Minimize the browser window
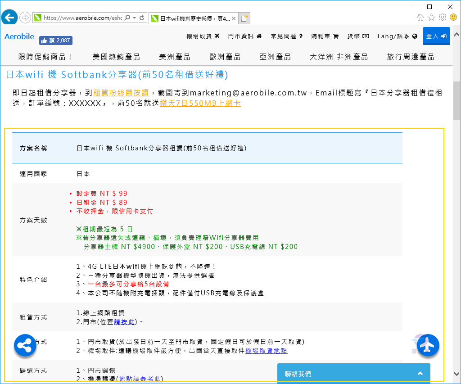This screenshot has height=384, width=461. click(409, 7)
